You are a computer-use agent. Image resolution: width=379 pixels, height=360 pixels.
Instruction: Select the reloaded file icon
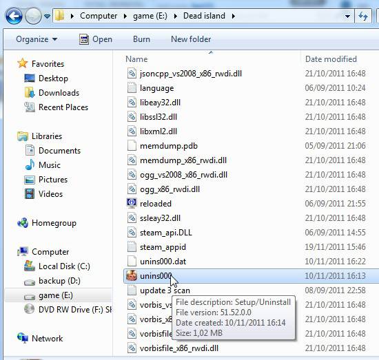pos(132,203)
